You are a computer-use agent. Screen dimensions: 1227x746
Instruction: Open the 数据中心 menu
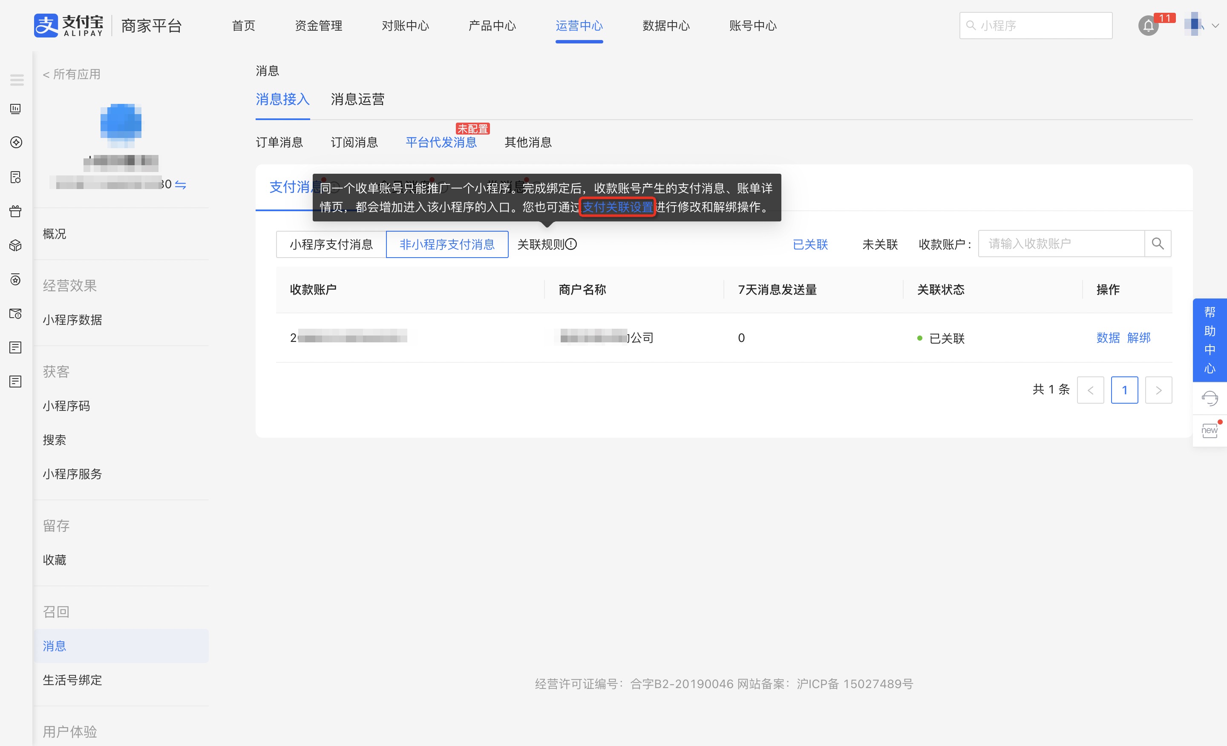tap(666, 26)
